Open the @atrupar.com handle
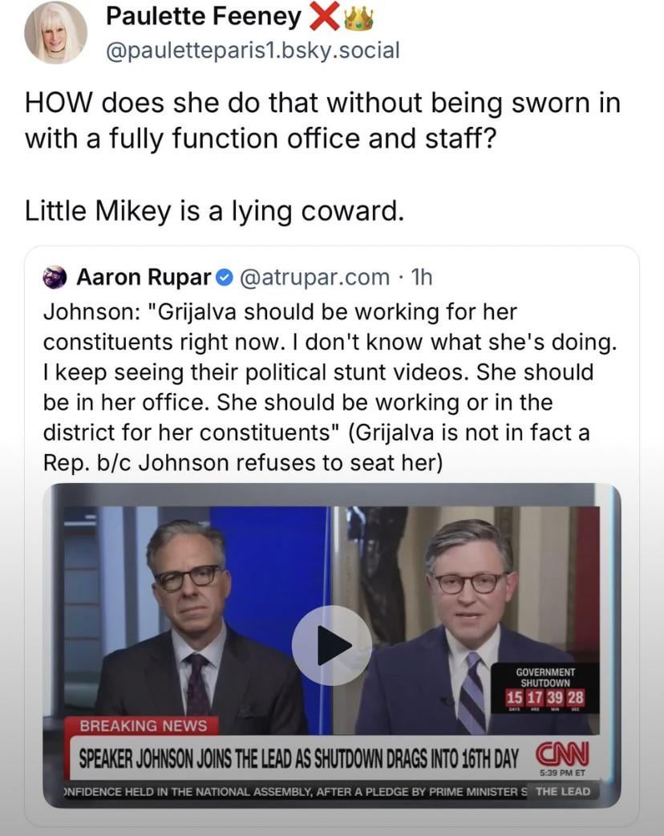The width and height of the screenshot is (664, 836). click(315, 278)
